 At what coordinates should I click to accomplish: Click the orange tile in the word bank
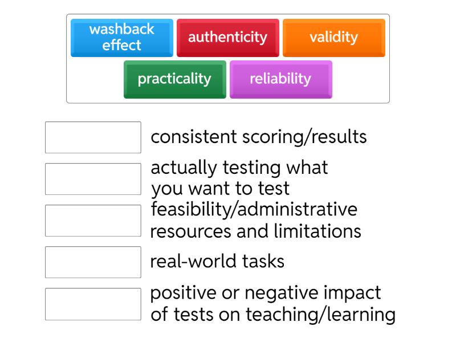[x=333, y=38]
